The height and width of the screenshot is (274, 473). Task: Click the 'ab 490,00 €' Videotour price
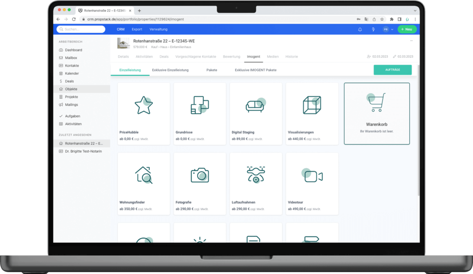coord(297,209)
